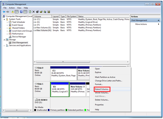Toggle the Show/Hide Action Pane icon

coord(25,12)
